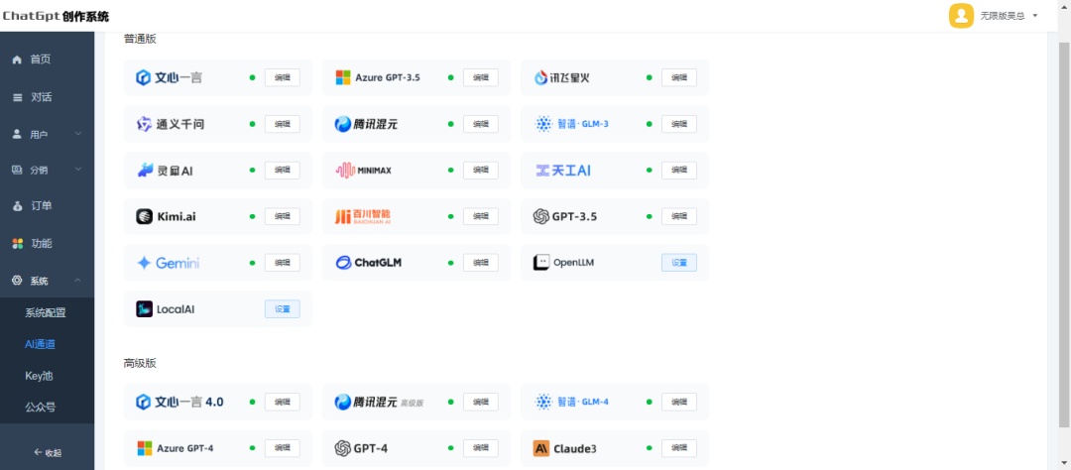The width and height of the screenshot is (1071, 470).
Task: Select AI通道 in the sidebar
Action: point(41,344)
